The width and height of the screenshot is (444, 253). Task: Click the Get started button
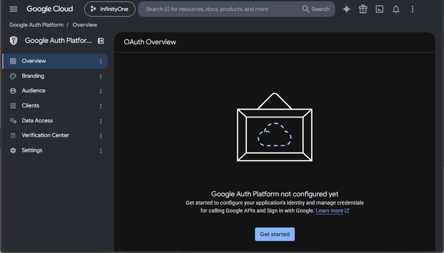[x=274, y=234]
